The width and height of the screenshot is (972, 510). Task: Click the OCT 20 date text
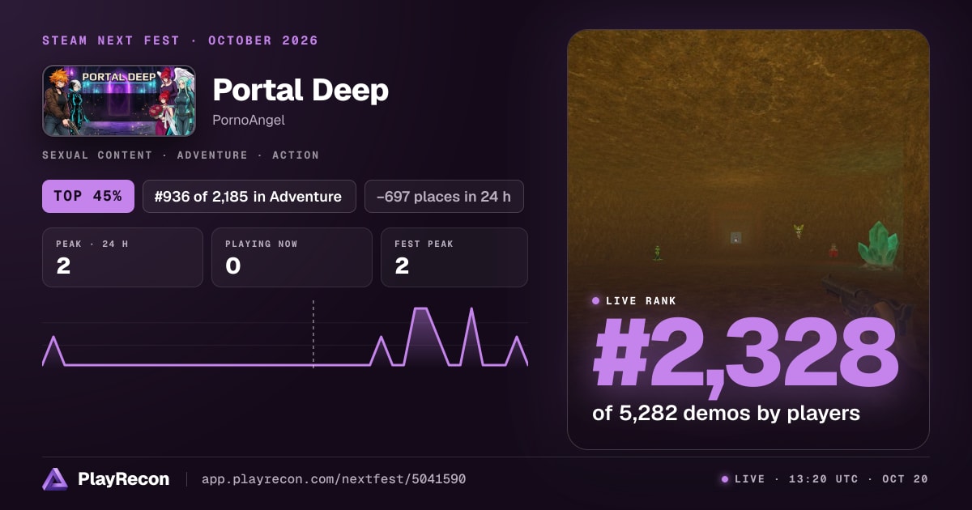coord(906,479)
